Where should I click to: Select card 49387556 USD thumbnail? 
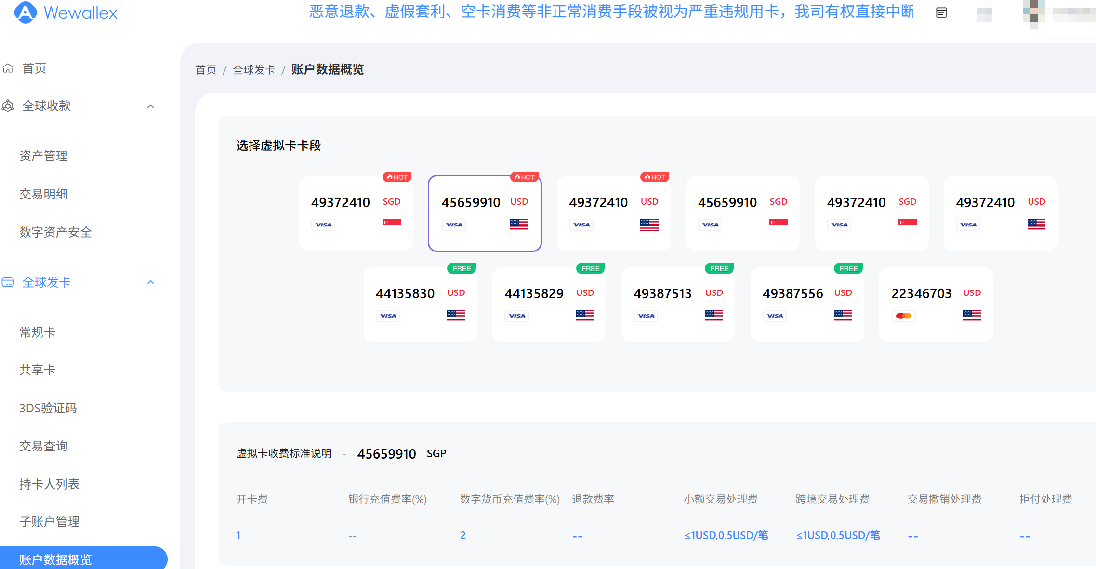tap(807, 304)
